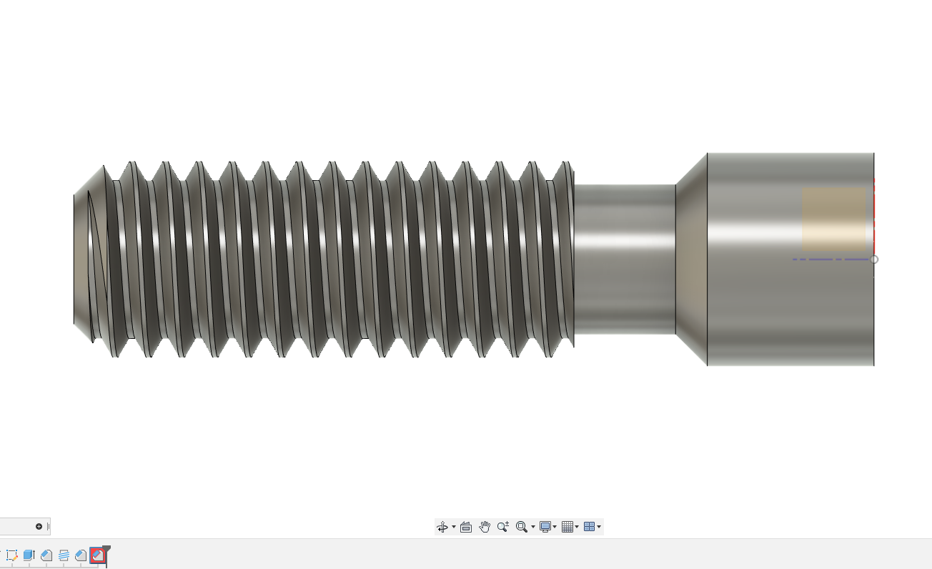
Task: Select the red highlighted feature in the timeline
Action: coord(98,555)
